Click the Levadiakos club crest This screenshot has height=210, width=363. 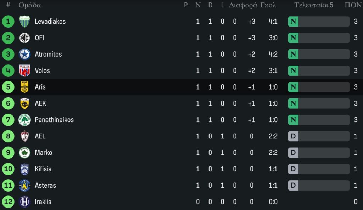point(24,22)
